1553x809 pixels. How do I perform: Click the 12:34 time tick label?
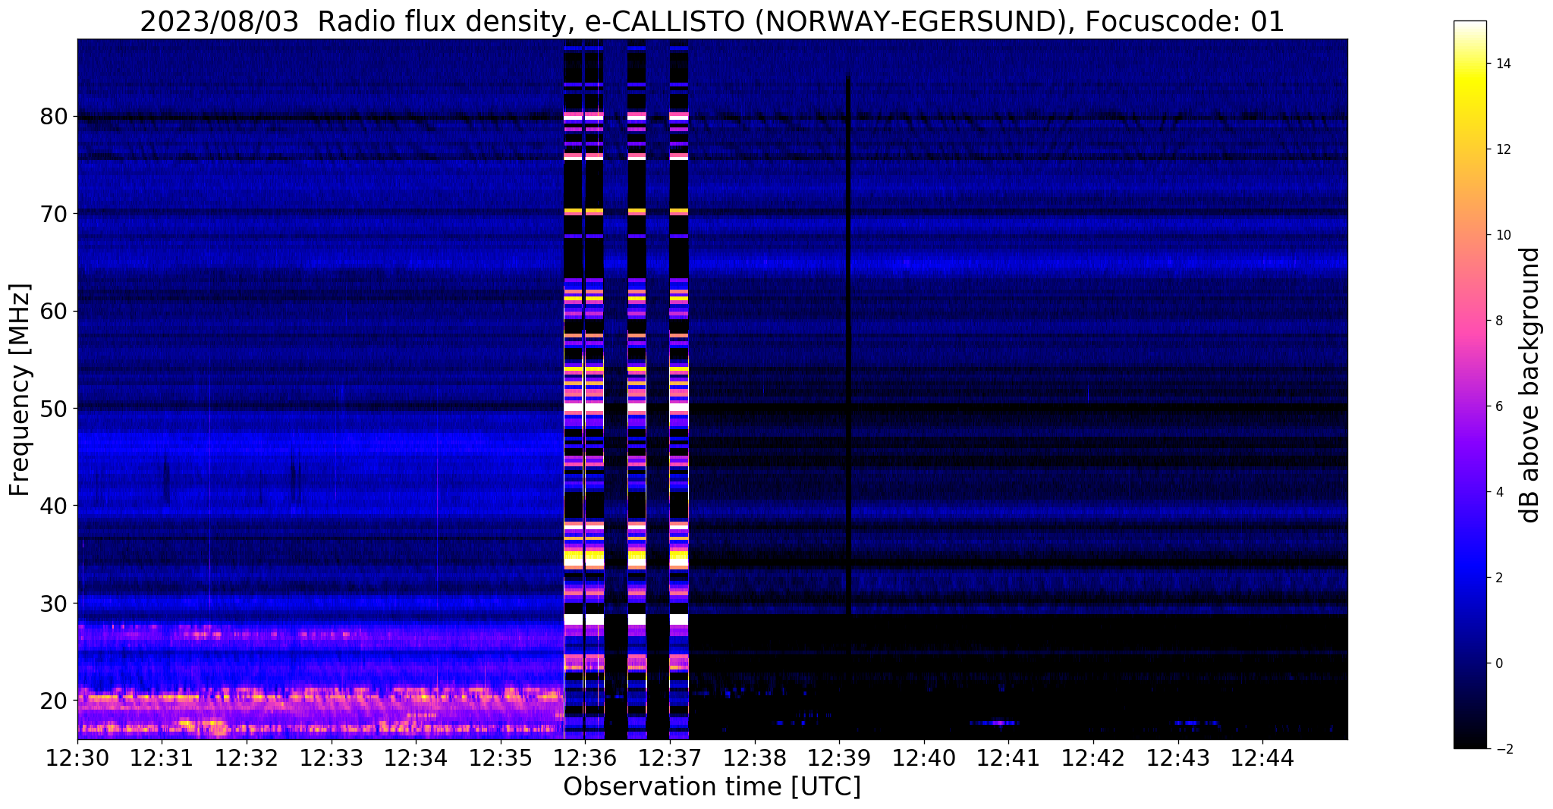pyautogui.click(x=416, y=757)
